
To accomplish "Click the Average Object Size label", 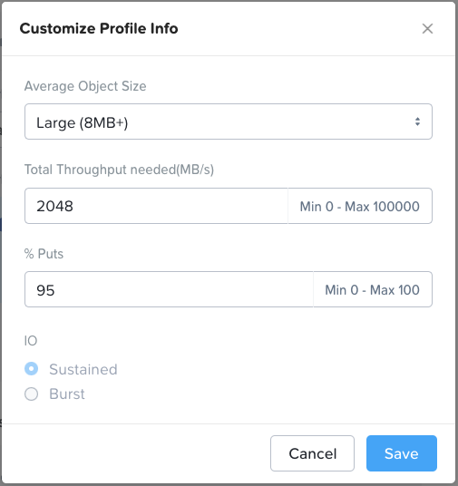I will [85, 86].
